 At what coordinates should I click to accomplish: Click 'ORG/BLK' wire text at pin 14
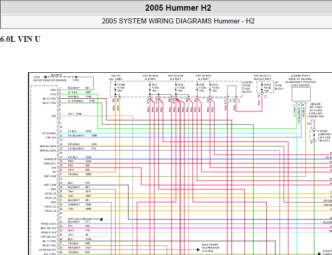[x=74, y=144]
